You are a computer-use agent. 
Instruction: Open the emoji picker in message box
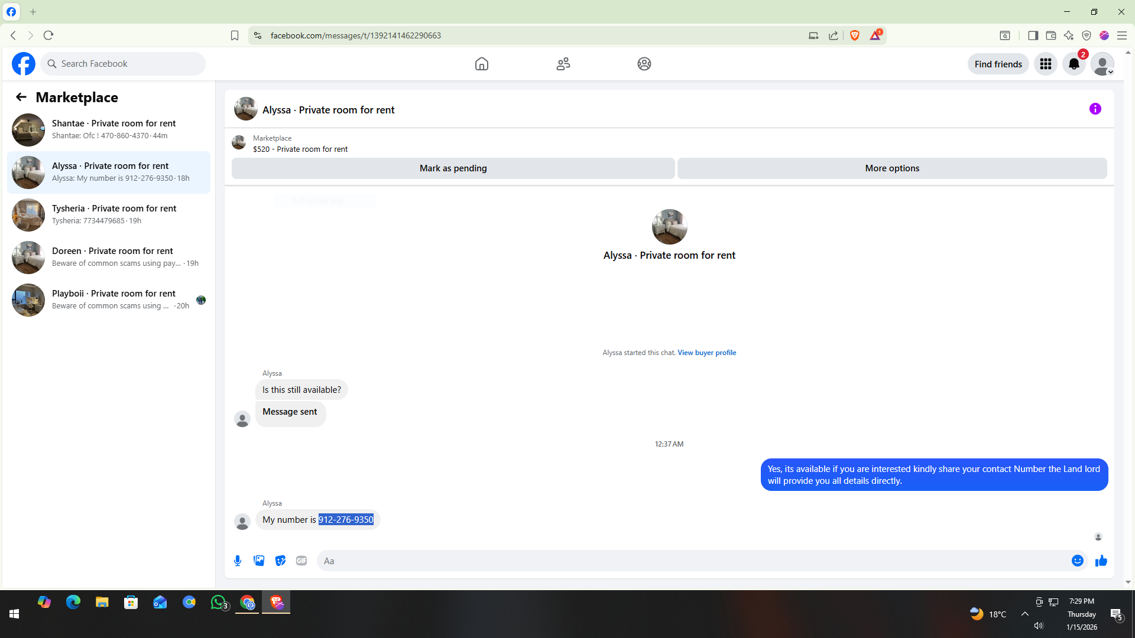pos(1077,561)
